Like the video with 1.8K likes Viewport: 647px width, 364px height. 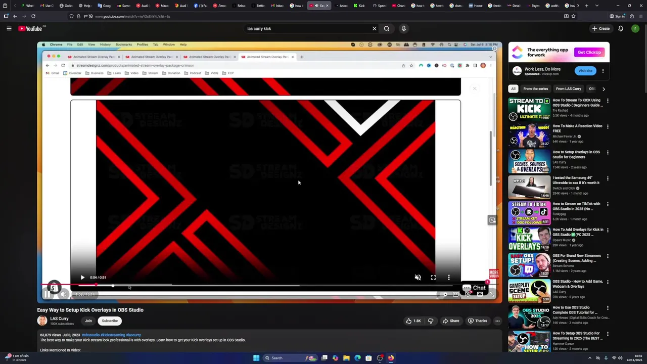(413, 321)
